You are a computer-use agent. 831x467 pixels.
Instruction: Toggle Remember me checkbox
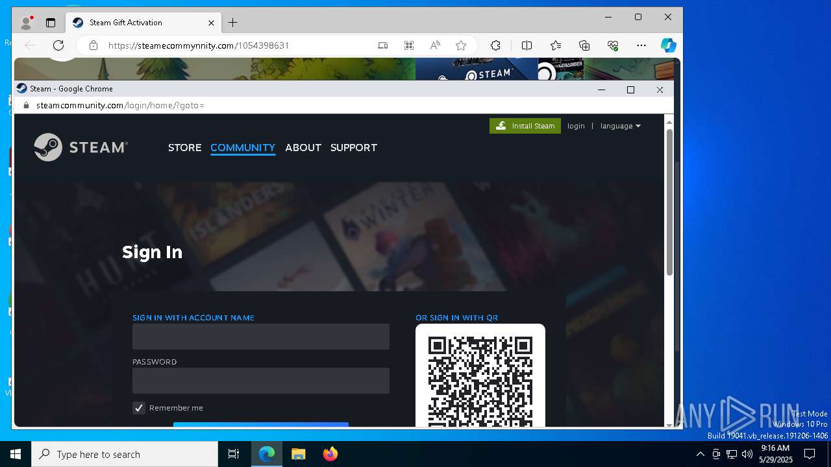coord(139,408)
